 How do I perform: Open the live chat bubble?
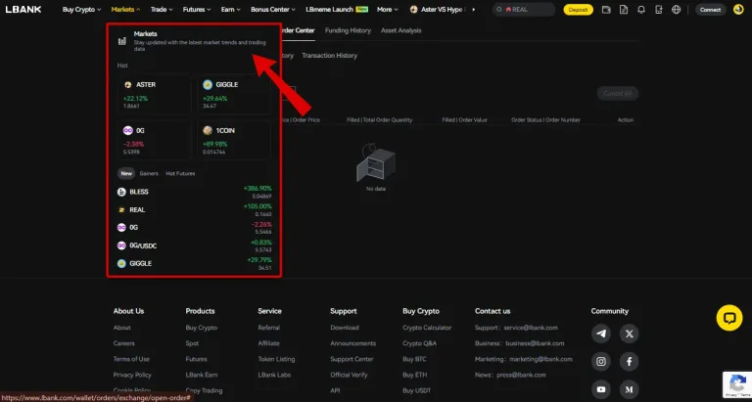click(x=728, y=318)
